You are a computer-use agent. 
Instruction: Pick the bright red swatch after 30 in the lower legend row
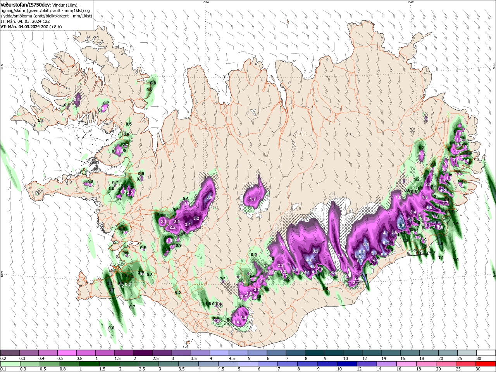(x=486, y=364)
